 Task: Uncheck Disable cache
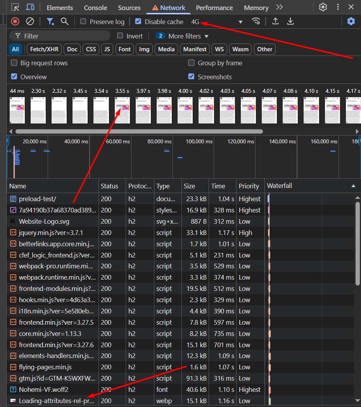(138, 21)
